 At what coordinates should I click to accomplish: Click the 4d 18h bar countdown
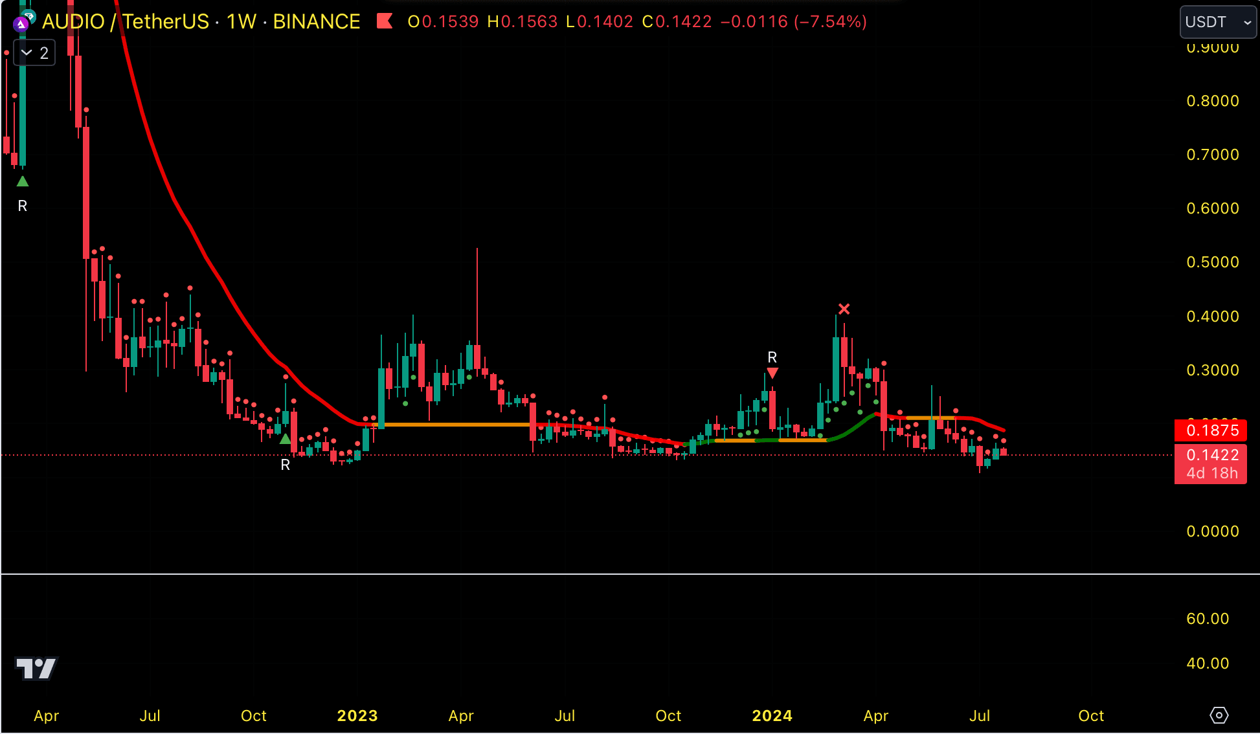[x=1211, y=473]
